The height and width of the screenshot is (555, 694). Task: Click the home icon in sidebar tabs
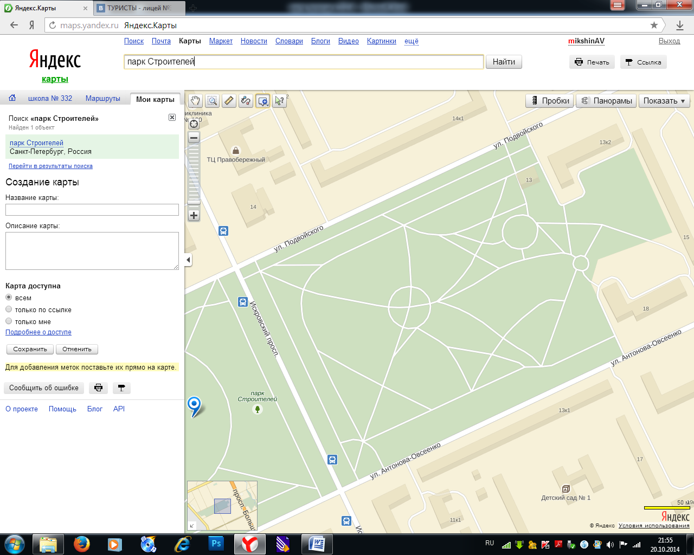12,98
